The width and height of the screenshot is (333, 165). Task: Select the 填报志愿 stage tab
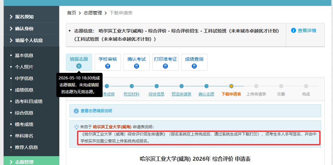79,62
